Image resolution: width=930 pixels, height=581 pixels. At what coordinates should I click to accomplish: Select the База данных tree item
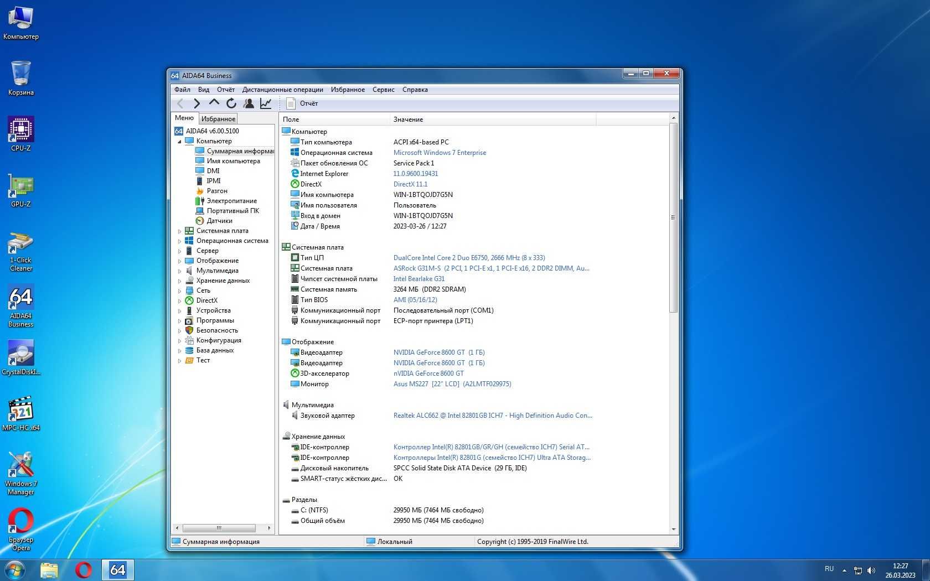click(x=215, y=350)
